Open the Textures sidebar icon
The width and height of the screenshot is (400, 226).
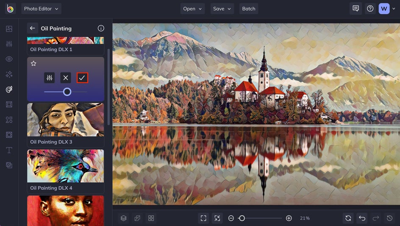point(9,165)
